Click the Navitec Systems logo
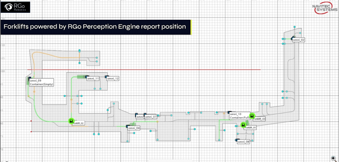This screenshot has height=162, width=339. pyautogui.click(x=323, y=10)
